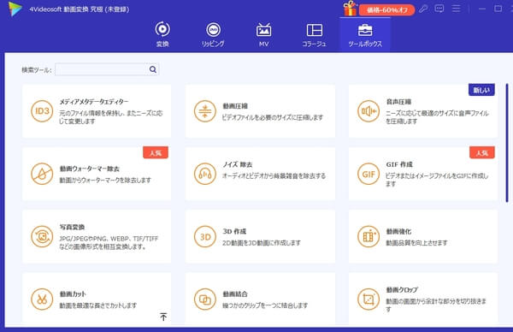Click the GIF 作成 title text

point(399,164)
